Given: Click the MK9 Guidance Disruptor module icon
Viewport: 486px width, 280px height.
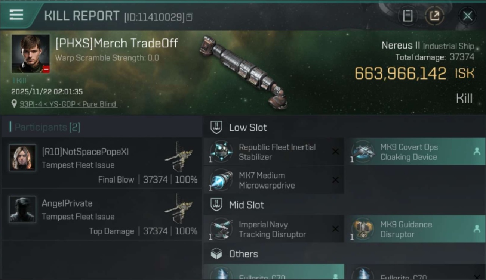Looking at the screenshot, I should (x=363, y=229).
